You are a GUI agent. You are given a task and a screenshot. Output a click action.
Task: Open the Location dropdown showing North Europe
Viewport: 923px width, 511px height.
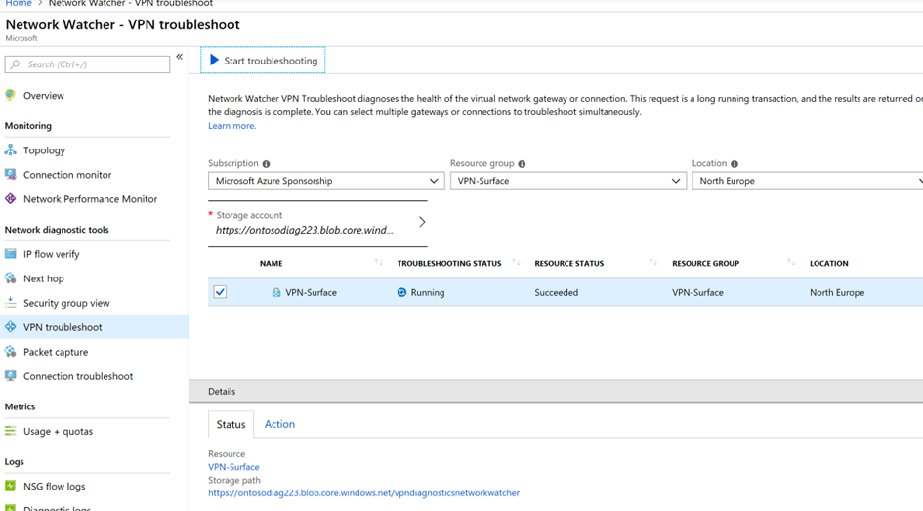pos(808,181)
